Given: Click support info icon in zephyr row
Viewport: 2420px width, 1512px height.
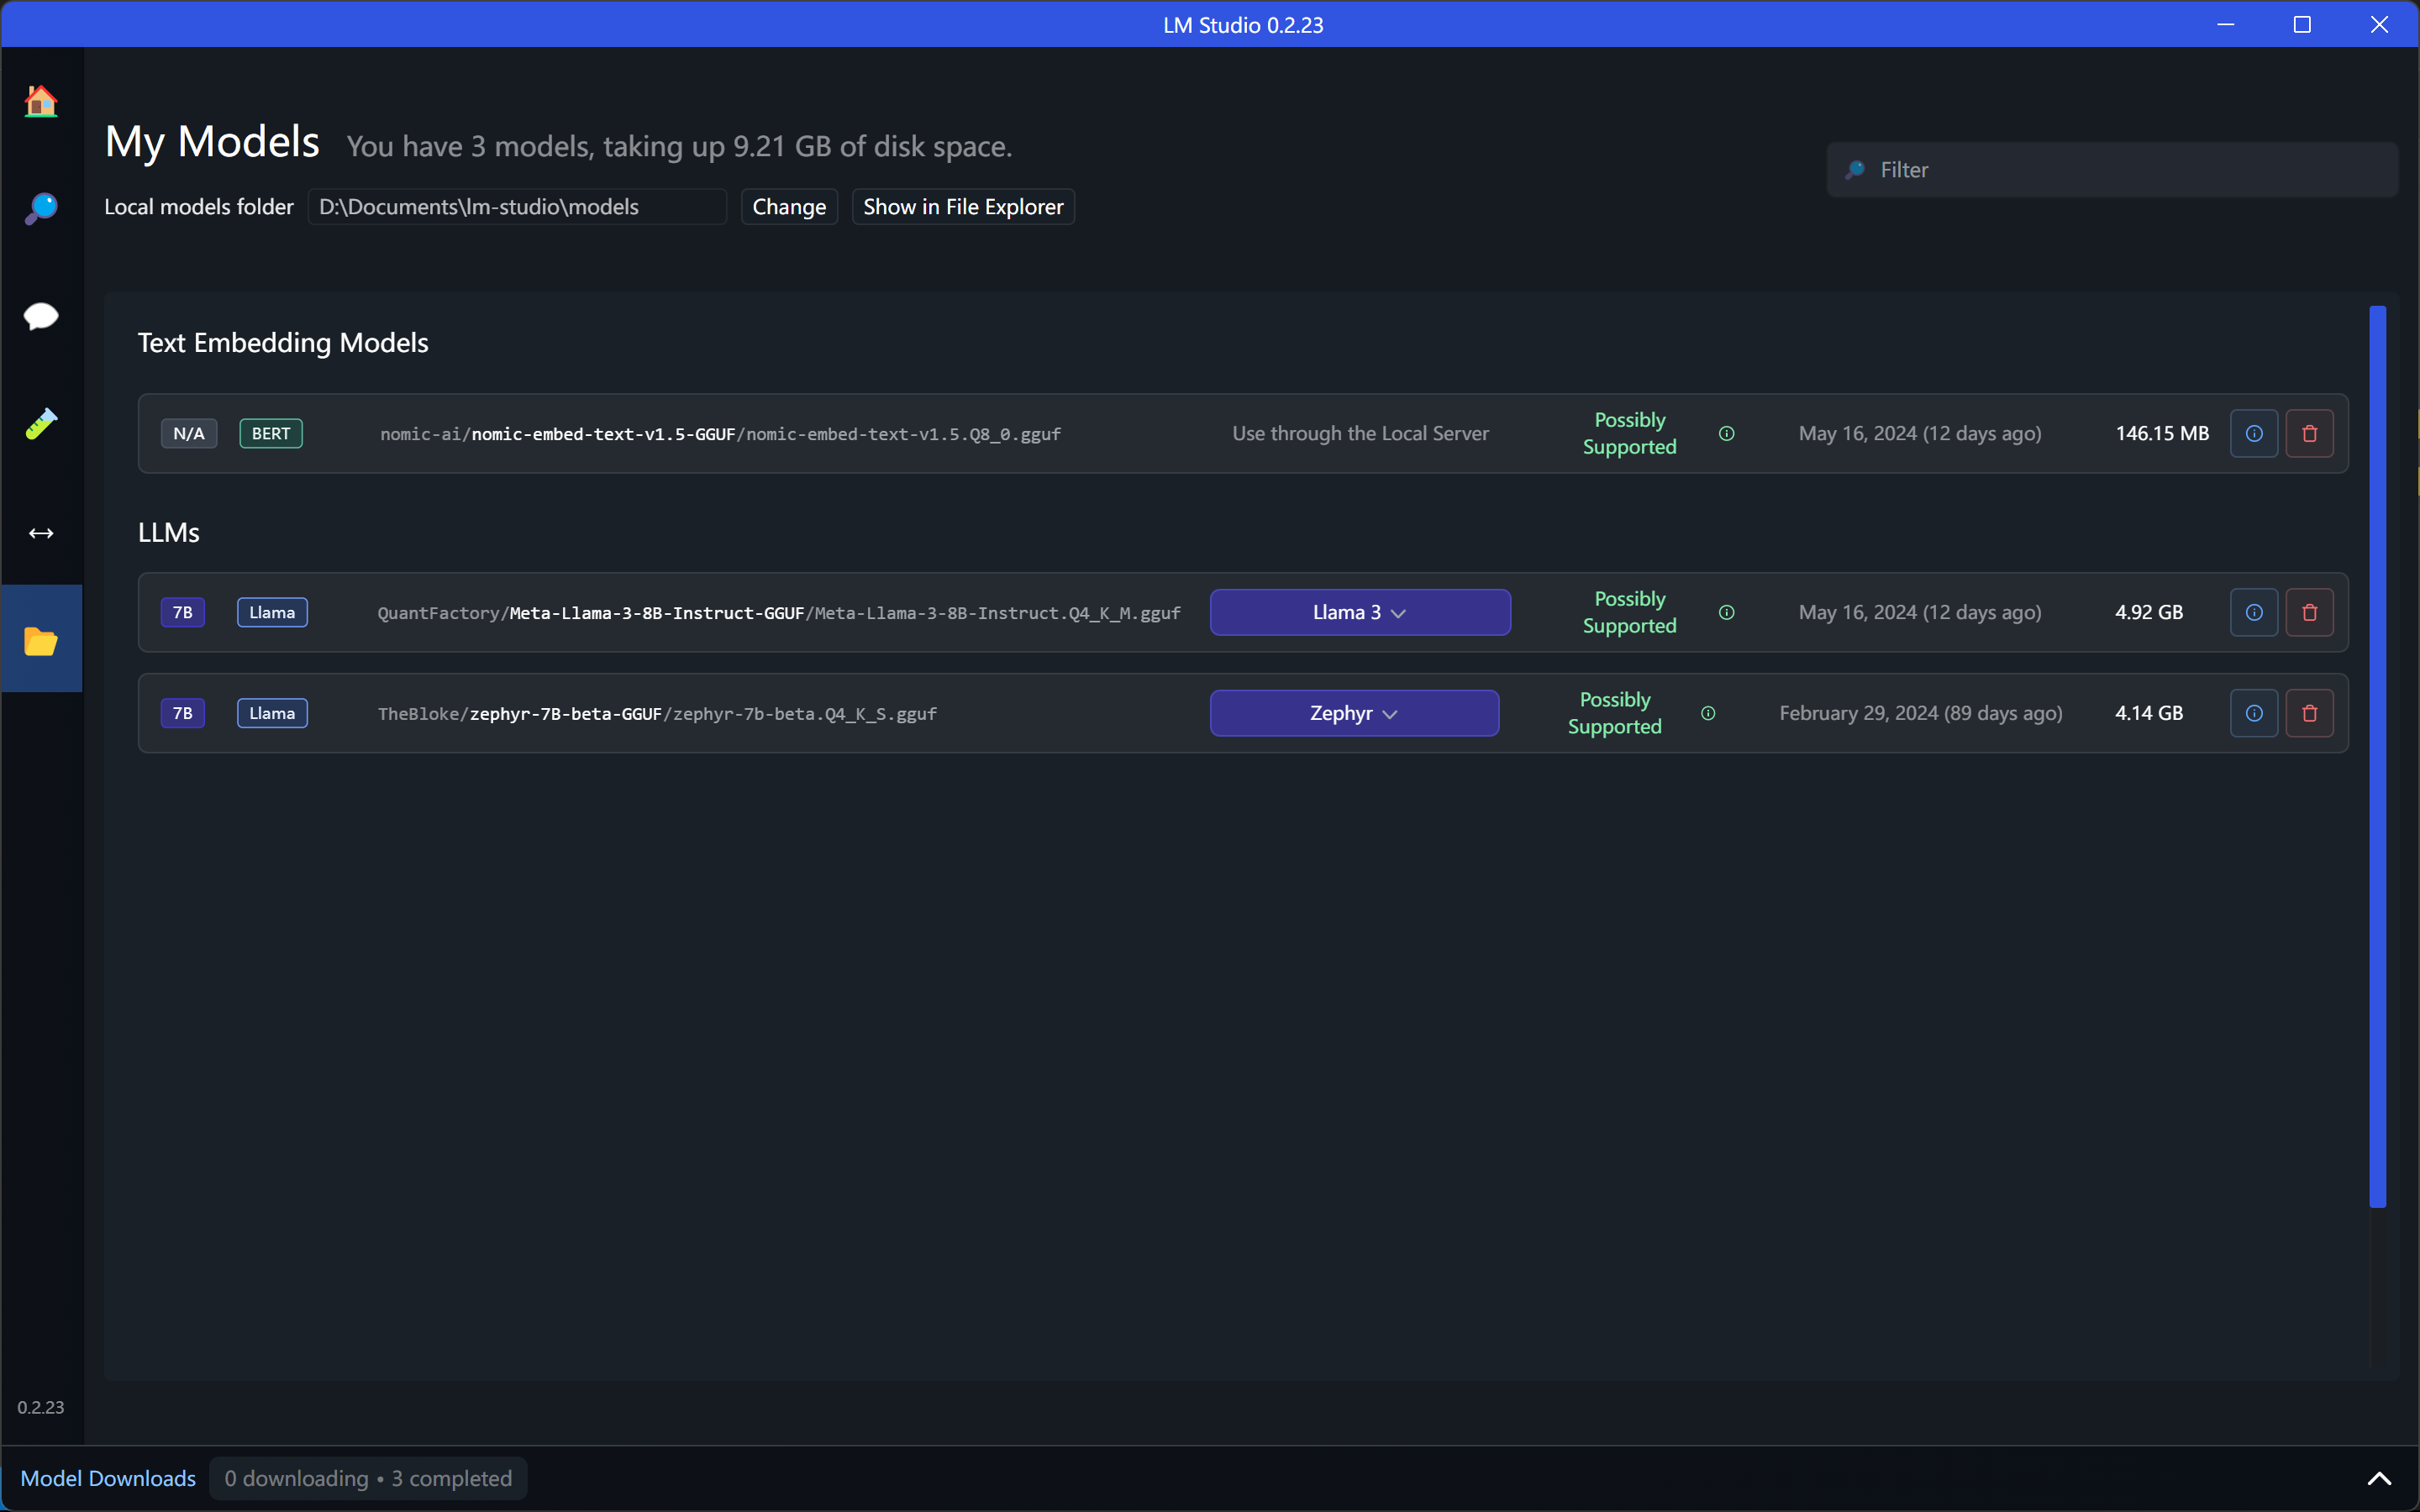Looking at the screenshot, I should [x=1708, y=713].
